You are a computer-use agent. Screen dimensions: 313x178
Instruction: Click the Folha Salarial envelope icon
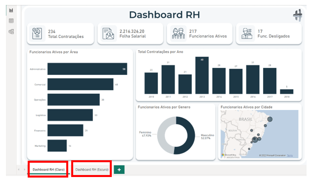[108, 34]
